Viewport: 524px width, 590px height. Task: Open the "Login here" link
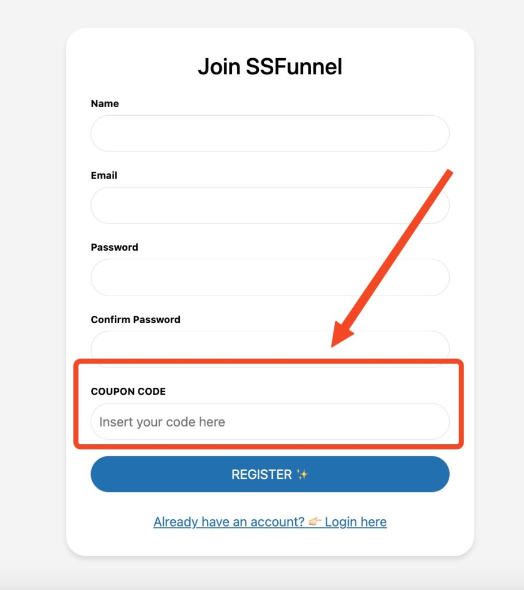[356, 522]
